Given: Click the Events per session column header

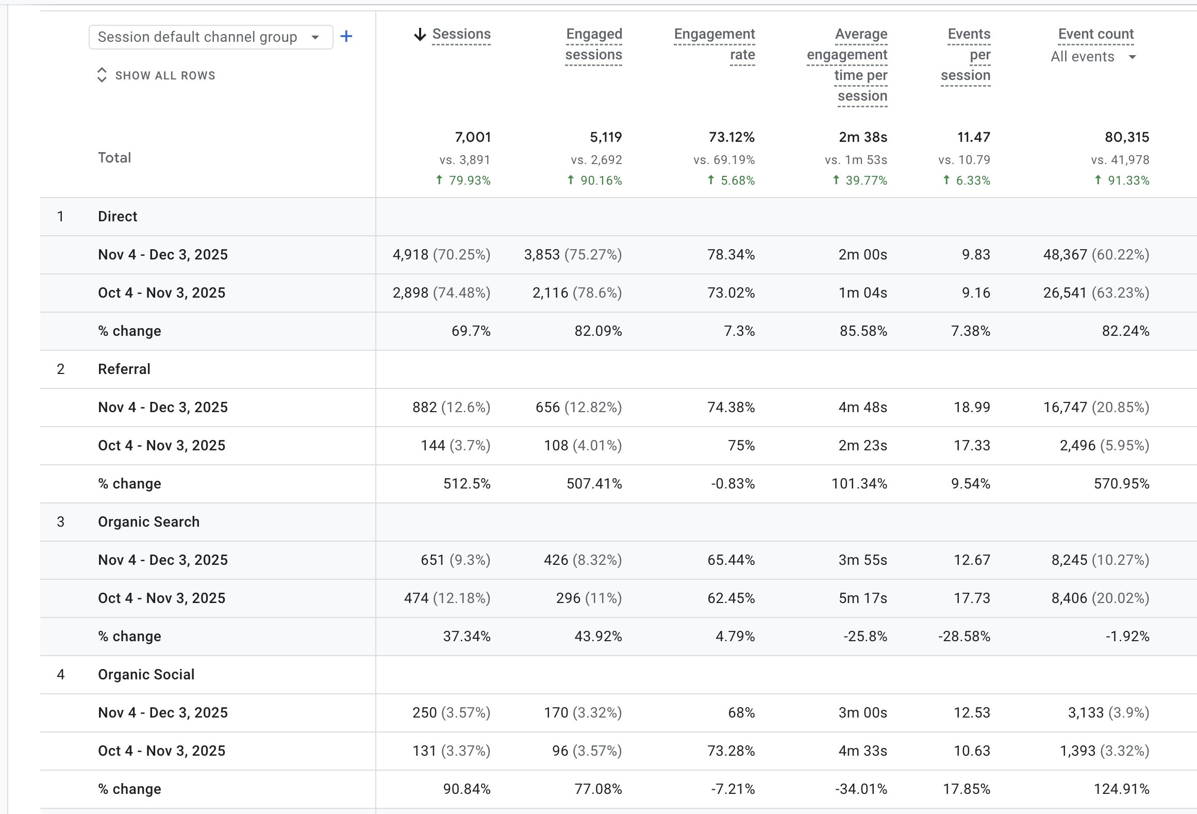Looking at the screenshot, I should point(969,54).
